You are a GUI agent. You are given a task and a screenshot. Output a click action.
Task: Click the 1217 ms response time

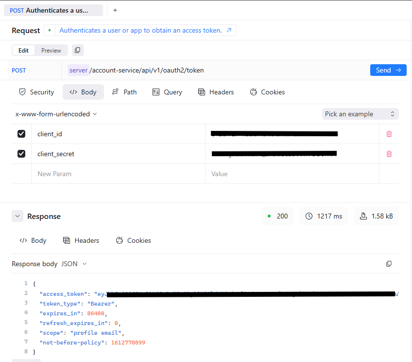coord(324,216)
